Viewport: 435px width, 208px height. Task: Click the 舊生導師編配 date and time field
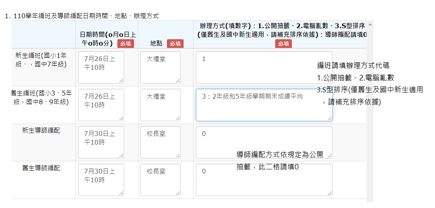click(101, 179)
